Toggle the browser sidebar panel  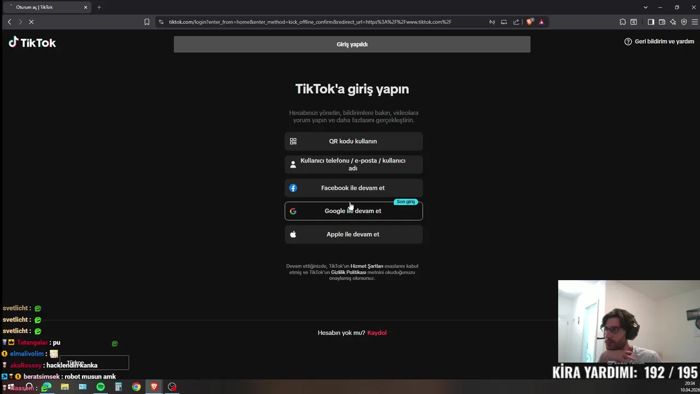coord(651,22)
